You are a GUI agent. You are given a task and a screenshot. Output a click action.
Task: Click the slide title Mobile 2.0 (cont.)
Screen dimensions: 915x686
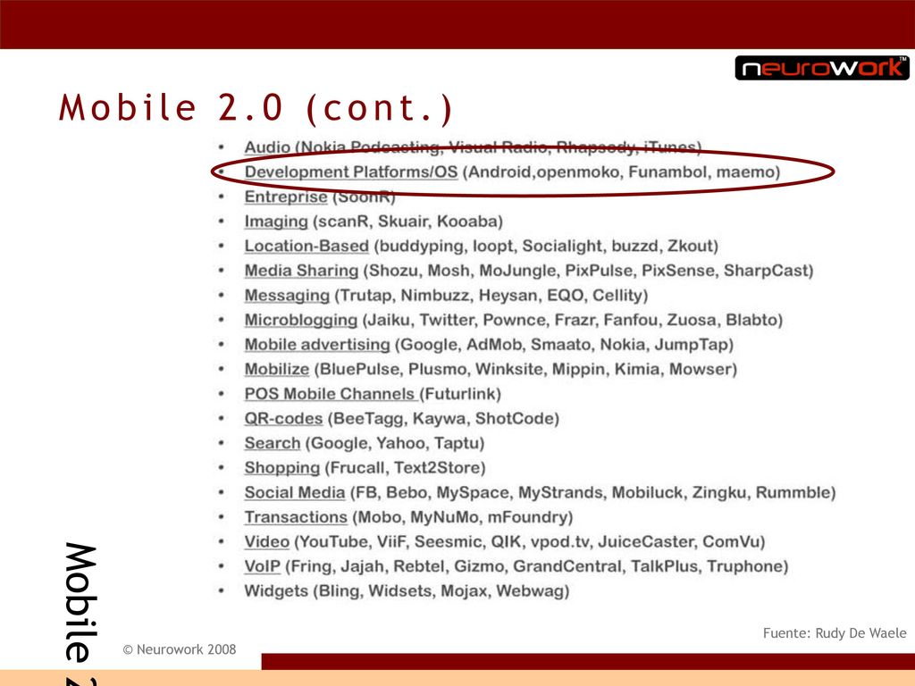point(256,108)
